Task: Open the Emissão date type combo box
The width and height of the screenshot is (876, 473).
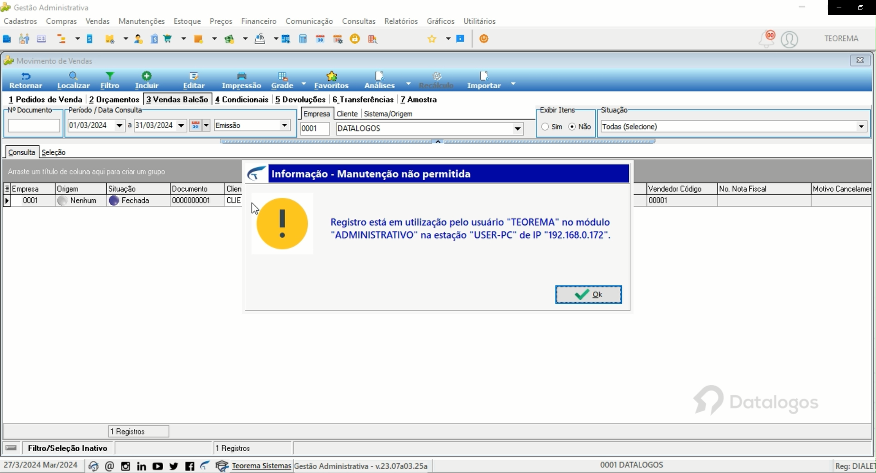Action: (252, 125)
